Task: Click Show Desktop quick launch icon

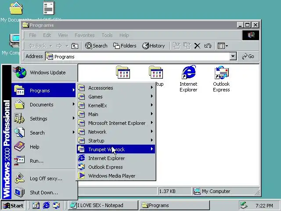Action: (x=36, y=206)
